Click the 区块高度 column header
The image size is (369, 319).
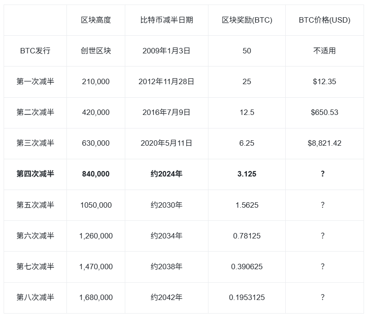point(96,20)
